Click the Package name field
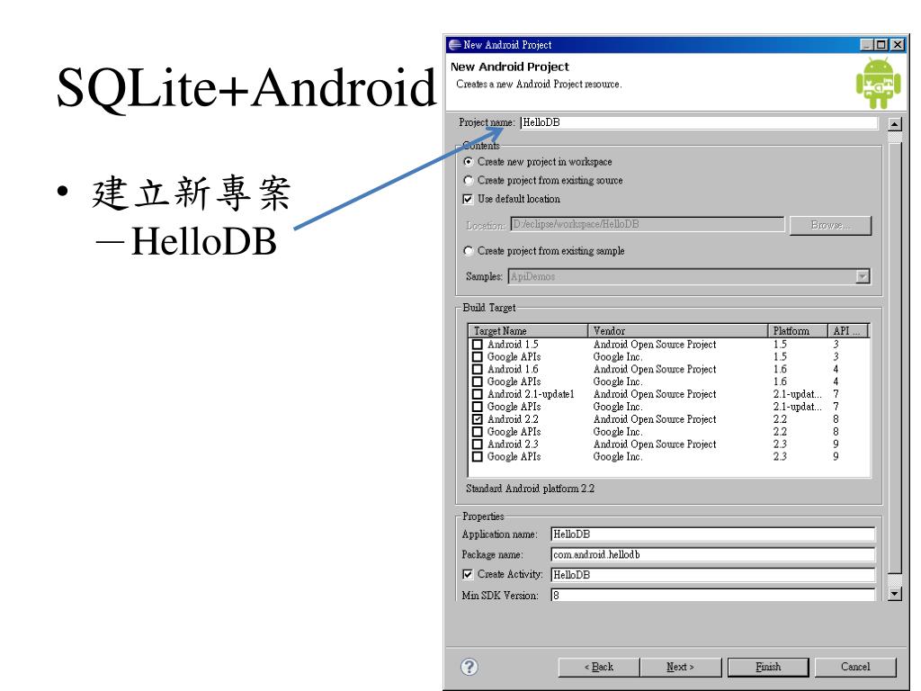 (x=713, y=554)
